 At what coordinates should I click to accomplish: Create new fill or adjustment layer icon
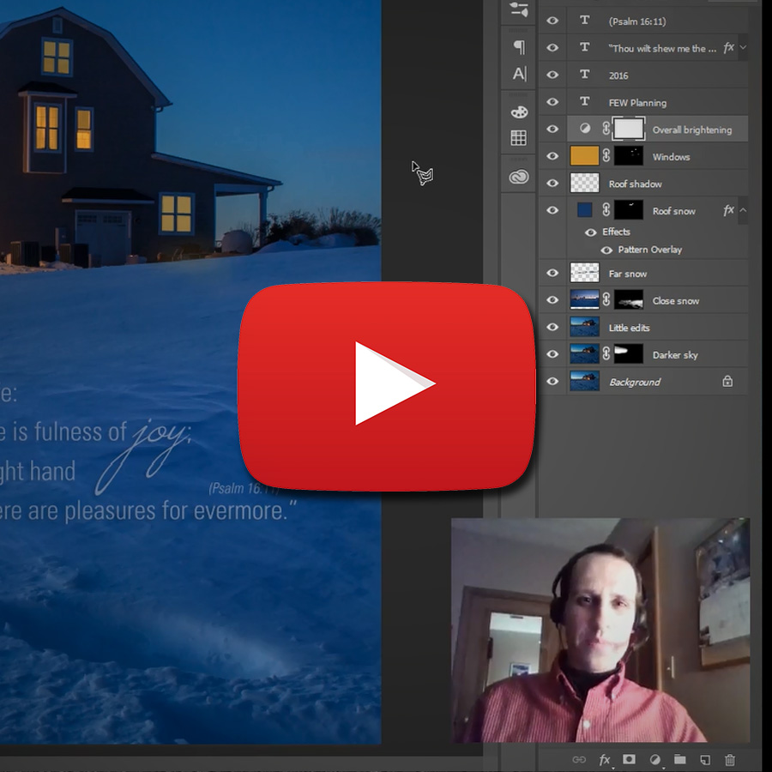(654, 760)
